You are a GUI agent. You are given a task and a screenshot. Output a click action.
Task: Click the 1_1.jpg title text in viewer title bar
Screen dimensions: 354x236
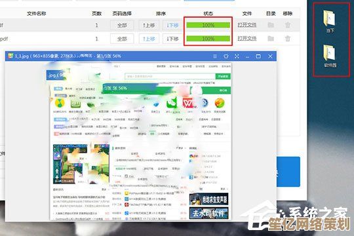(x=68, y=56)
